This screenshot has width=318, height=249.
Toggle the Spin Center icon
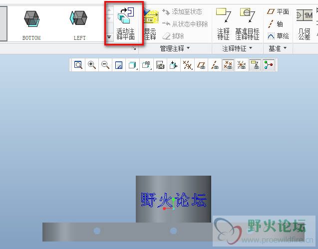(269, 65)
